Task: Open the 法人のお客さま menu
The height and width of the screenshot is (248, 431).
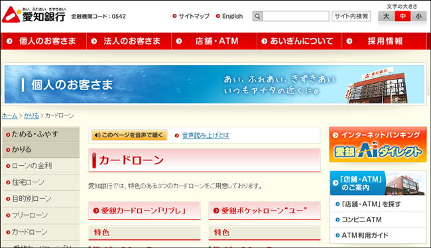Action: click(129, 41)
